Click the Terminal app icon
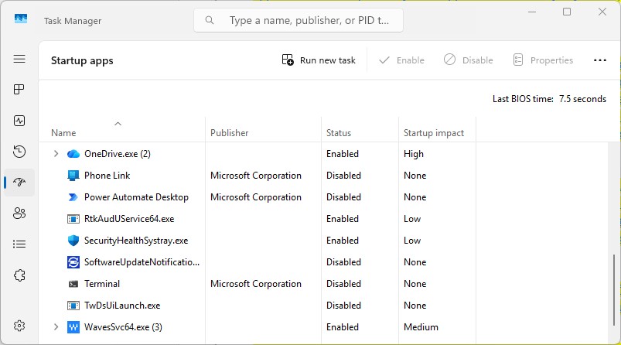The height and width of the screenshot is (345, 621). 73,284
